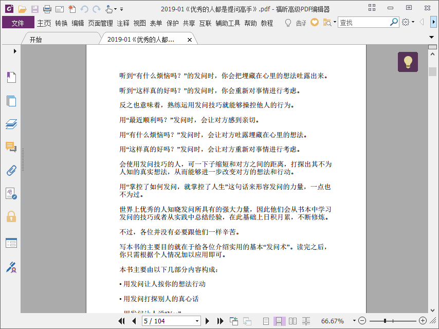Screen dimensions: 439x329
Task: Open the pen-and-ribbon signature panel
Action: pos(11,267)
